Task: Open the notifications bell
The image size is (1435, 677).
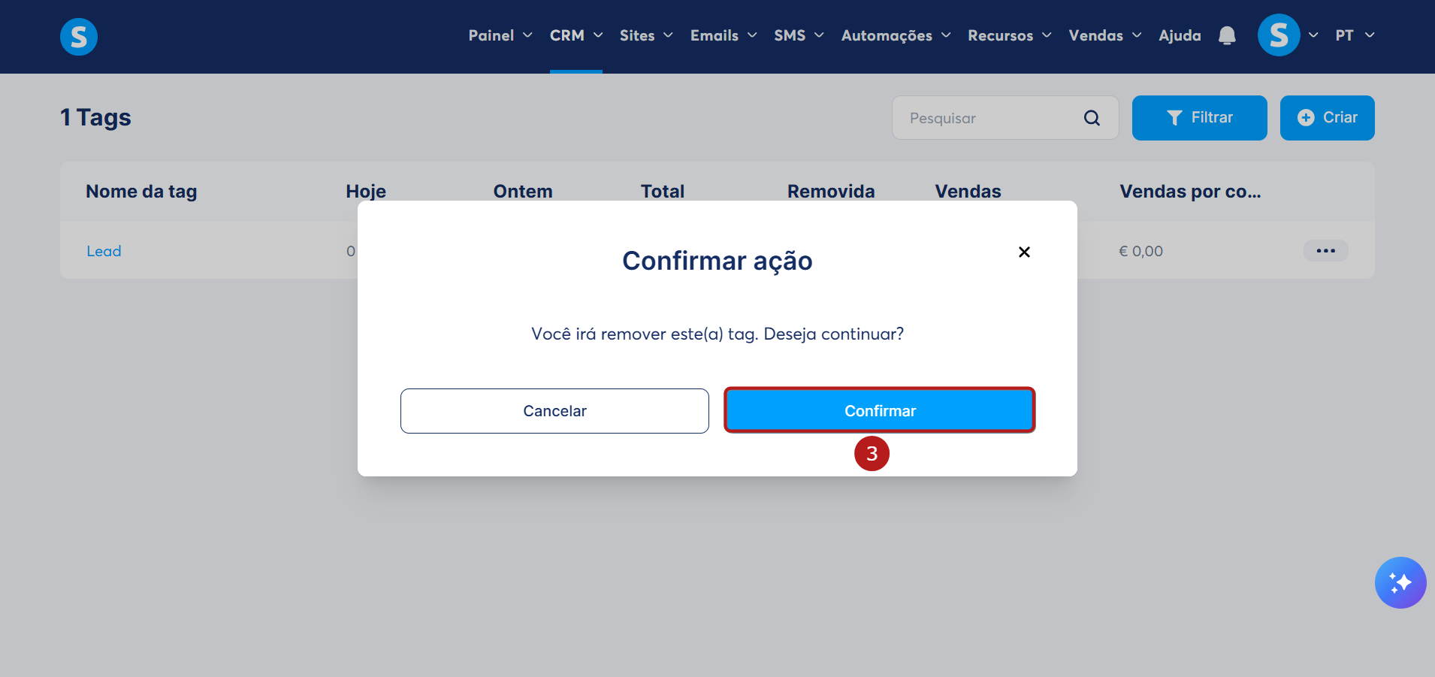Action: pos(1227,35)
